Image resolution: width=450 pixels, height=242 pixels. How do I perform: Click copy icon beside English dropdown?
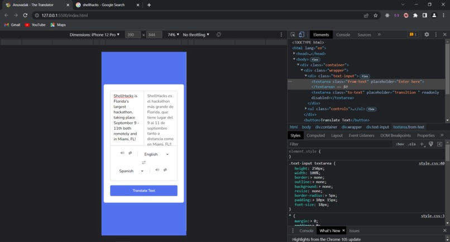point(130,153)
